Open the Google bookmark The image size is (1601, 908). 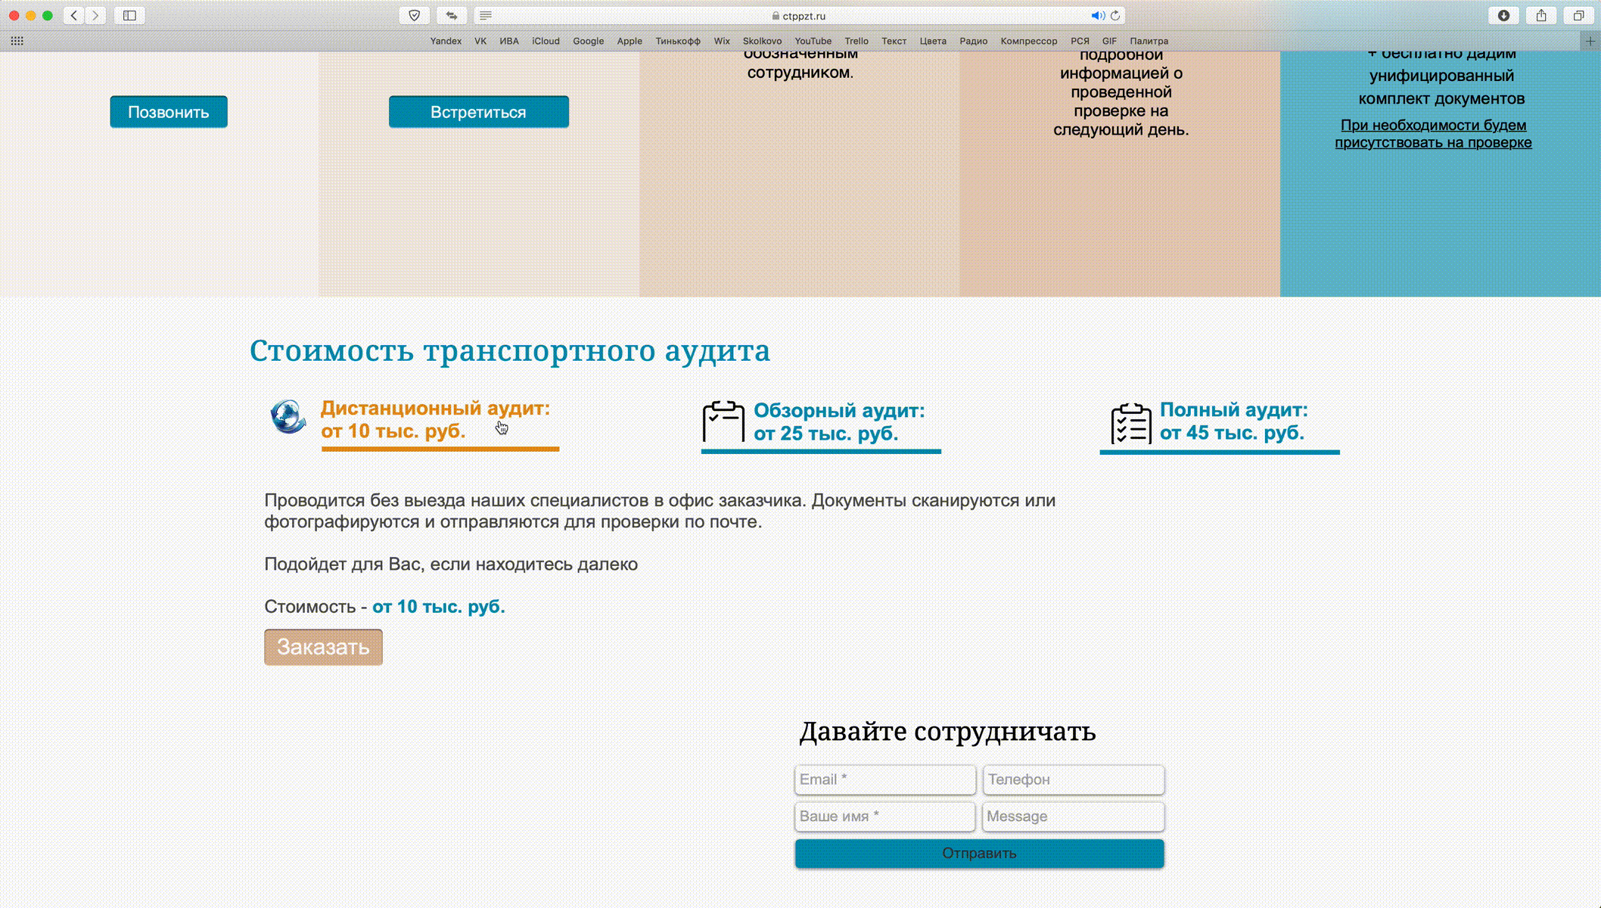(588, 41)
